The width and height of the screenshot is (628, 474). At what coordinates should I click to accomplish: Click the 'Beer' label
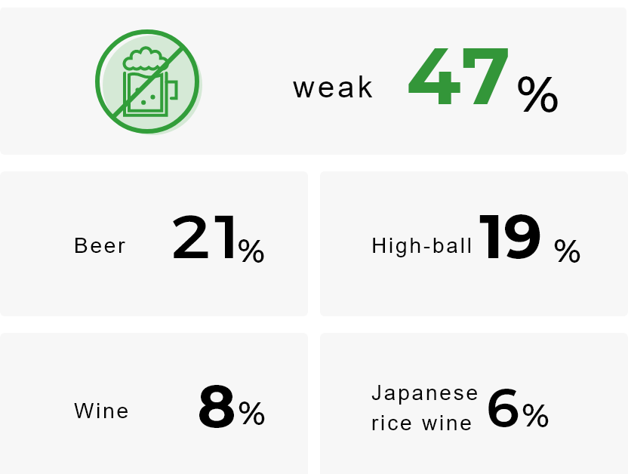point(100,246)
